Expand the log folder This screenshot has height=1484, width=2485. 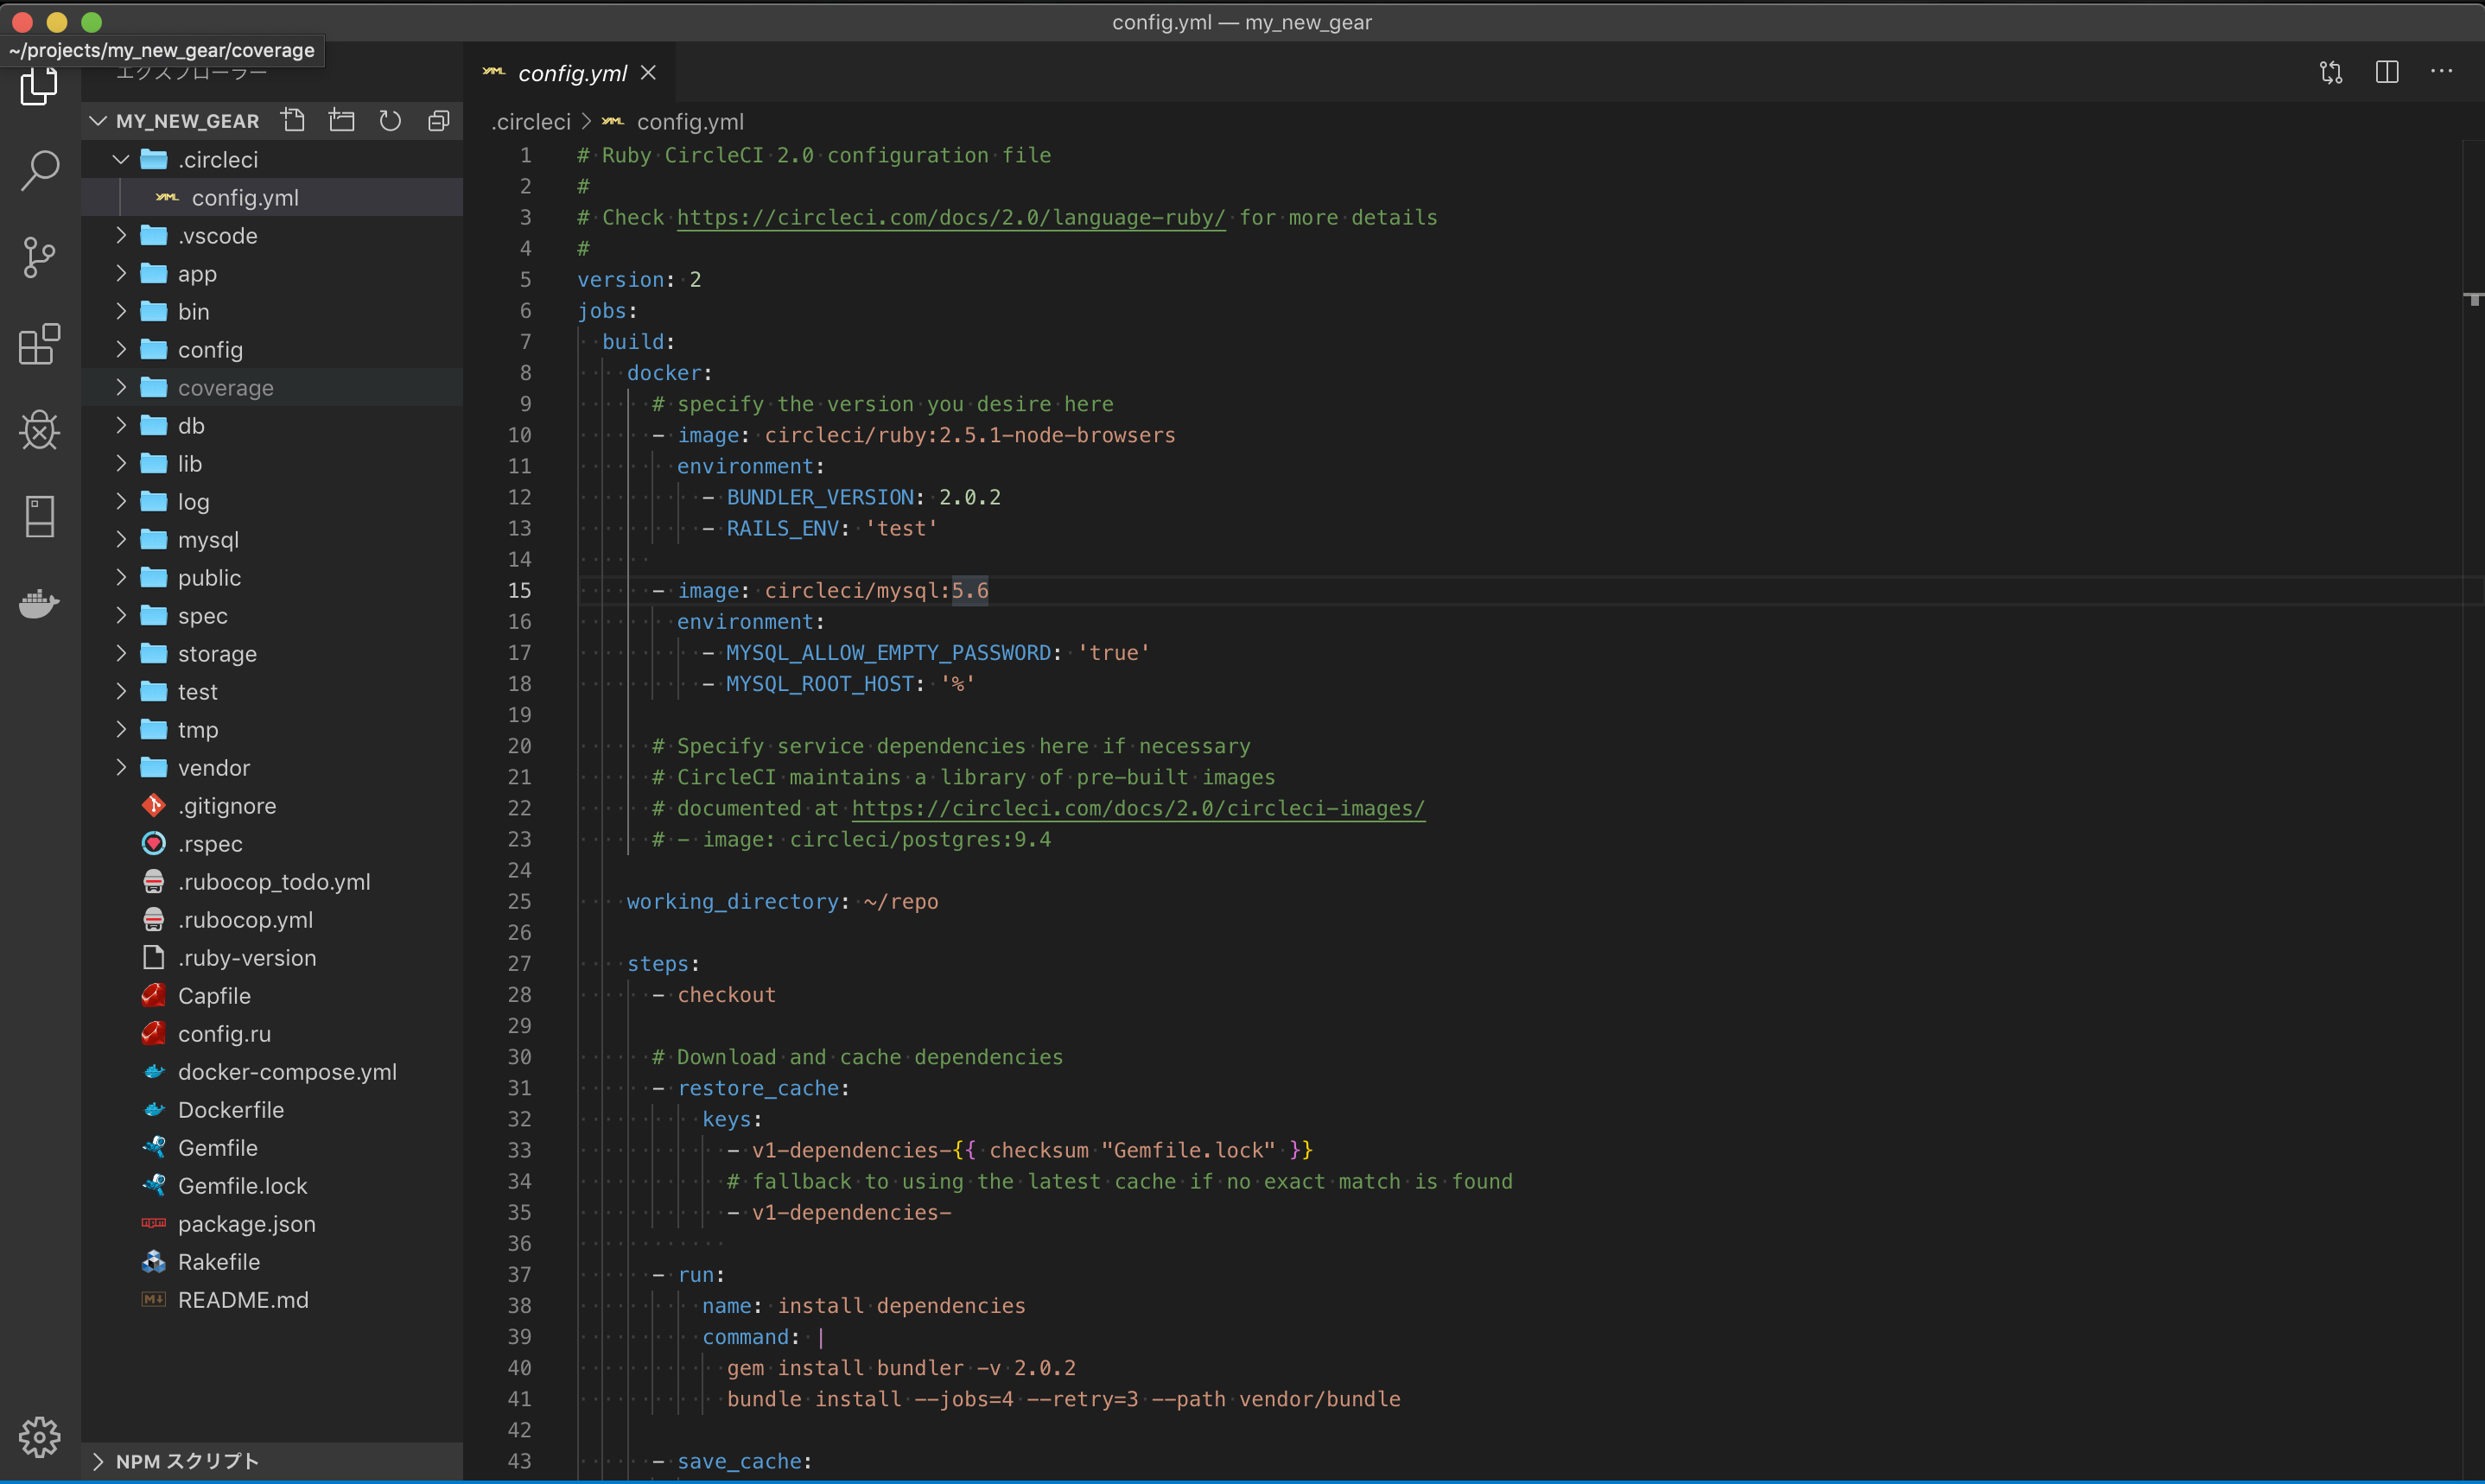point(121,502)
